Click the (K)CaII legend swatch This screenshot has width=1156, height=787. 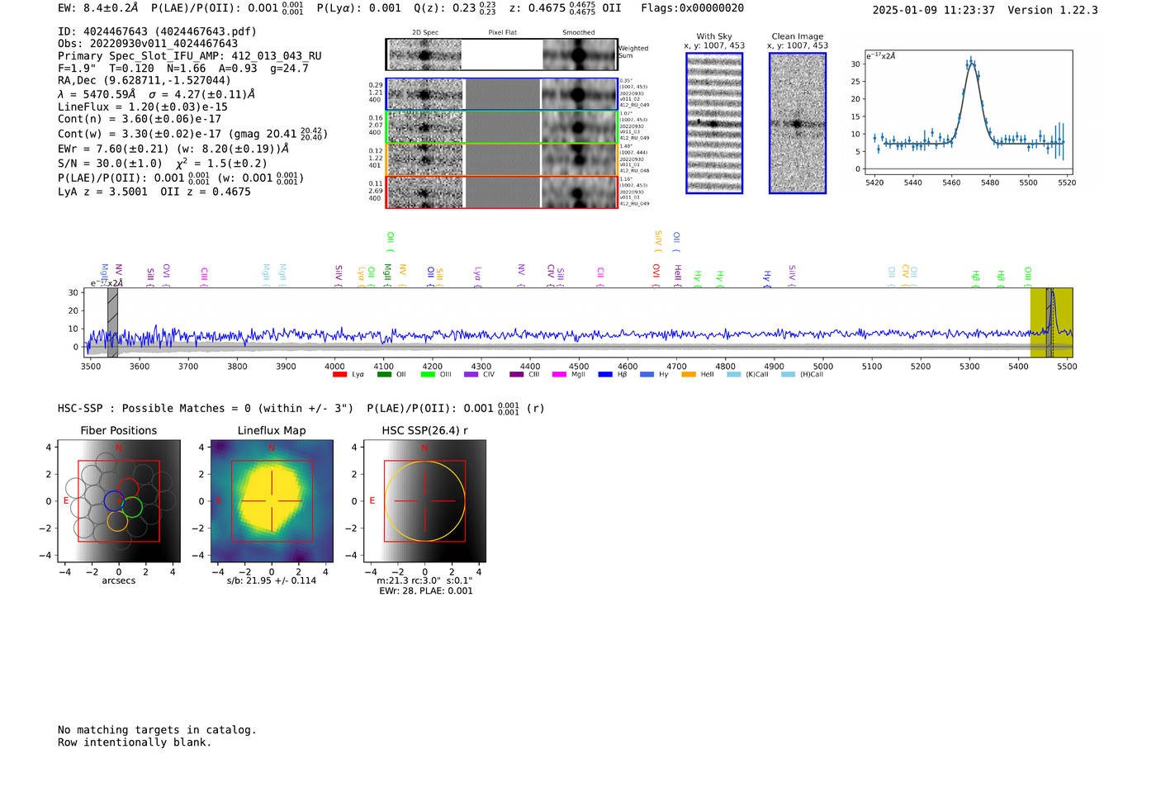click(x=734, y=375)
